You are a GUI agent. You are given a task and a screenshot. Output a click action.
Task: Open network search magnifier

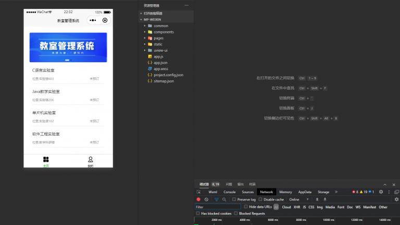tap(224, 199)
